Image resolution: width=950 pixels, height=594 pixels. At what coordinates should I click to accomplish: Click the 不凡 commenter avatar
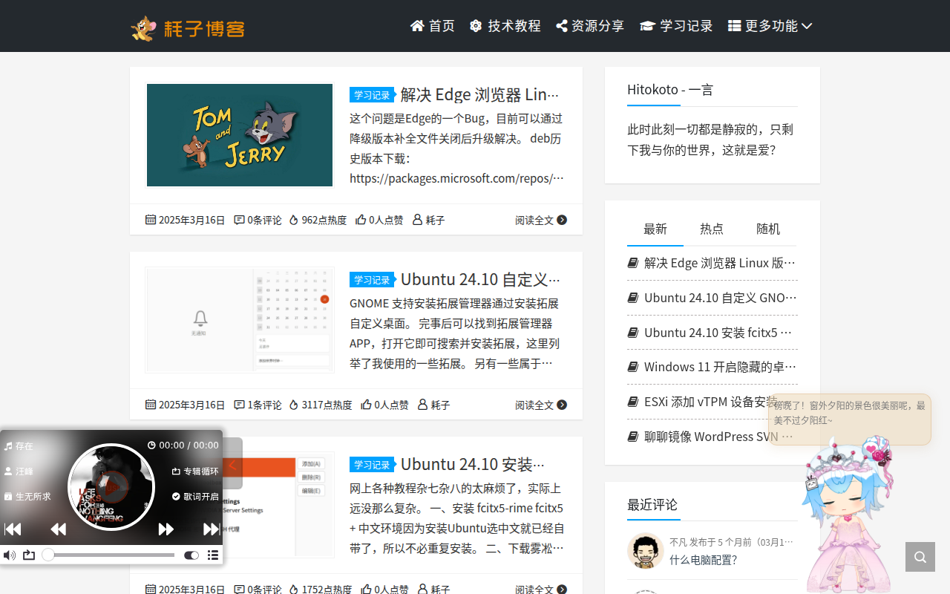click(646, 551)
